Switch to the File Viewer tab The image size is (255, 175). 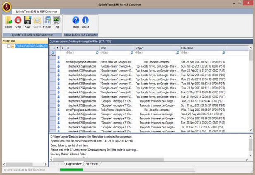click(x=92, y=164)
